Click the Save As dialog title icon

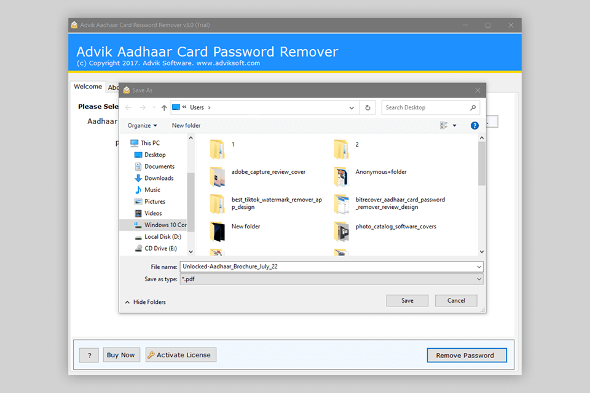127,90
